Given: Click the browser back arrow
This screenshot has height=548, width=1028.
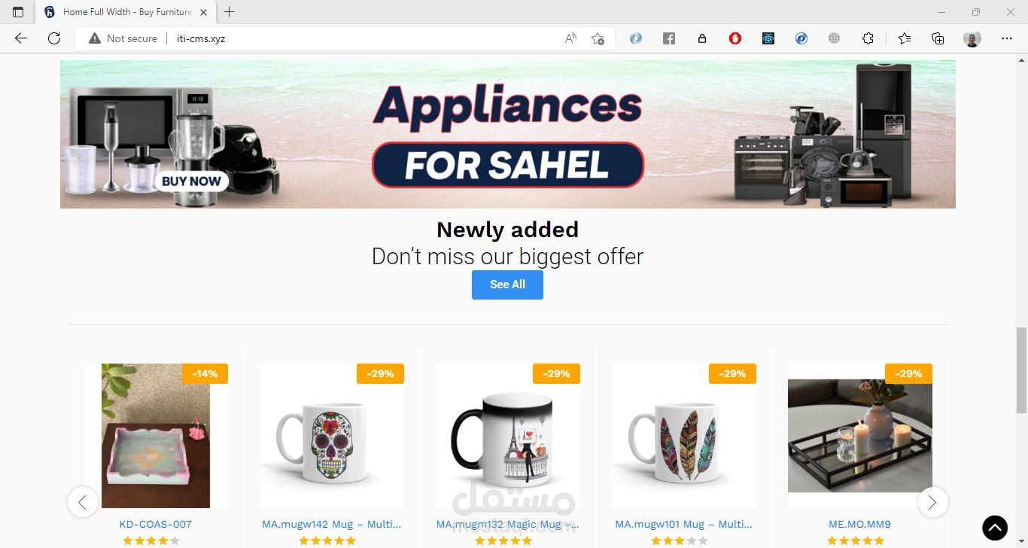Looking at the screenshot, I should point(21,38).
